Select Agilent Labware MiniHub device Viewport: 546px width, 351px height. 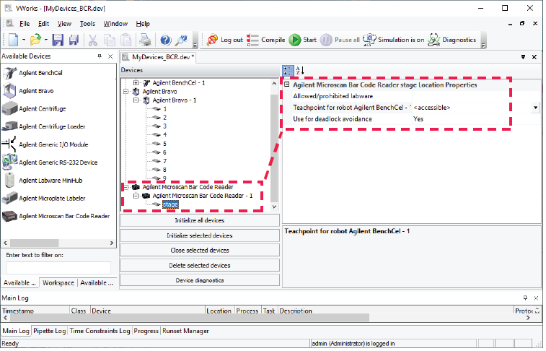(43, 181)
